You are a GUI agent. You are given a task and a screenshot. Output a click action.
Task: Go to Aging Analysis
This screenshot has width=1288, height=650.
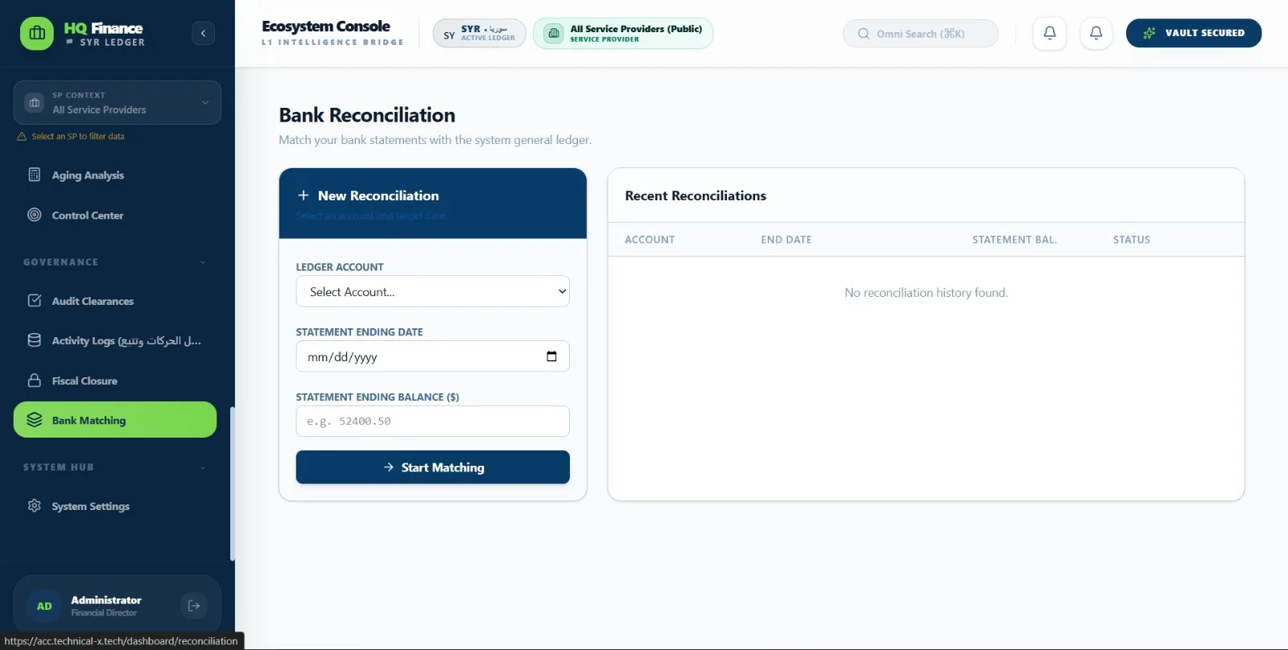click(x=115, y=175)
